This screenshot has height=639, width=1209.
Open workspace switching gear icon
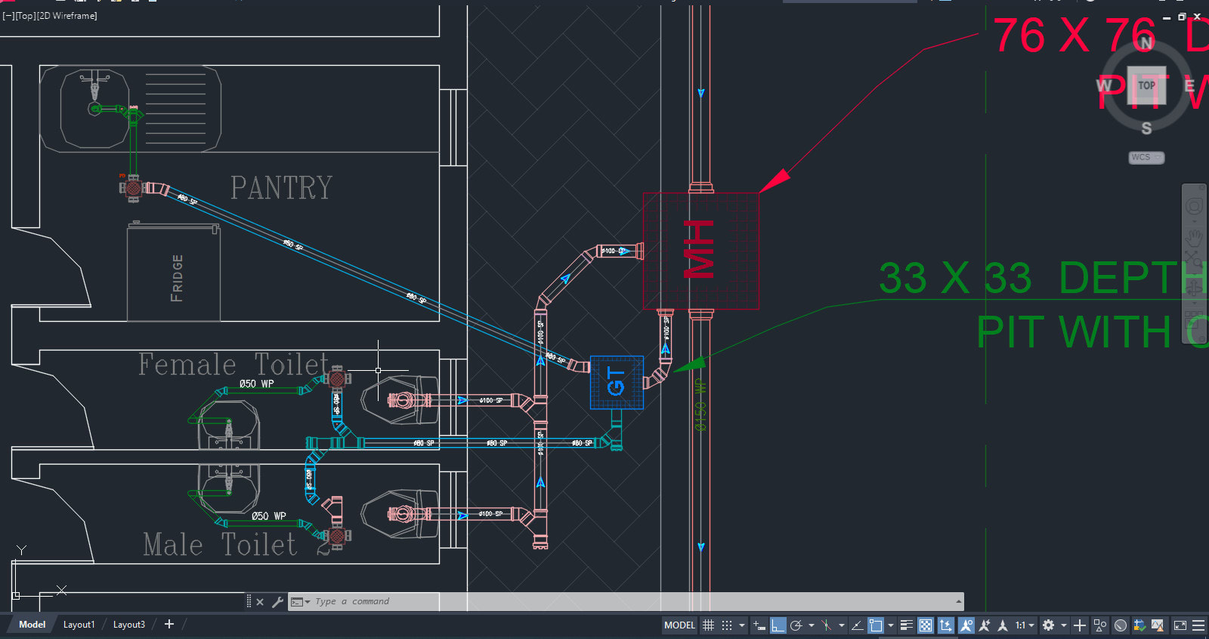click(1048, 625)
